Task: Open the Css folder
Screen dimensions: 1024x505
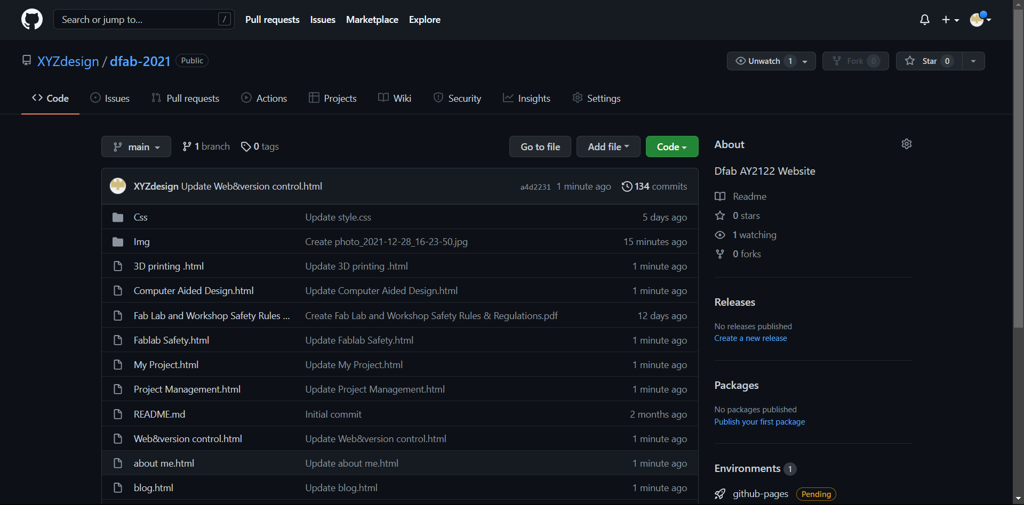Action: point(141,217)
